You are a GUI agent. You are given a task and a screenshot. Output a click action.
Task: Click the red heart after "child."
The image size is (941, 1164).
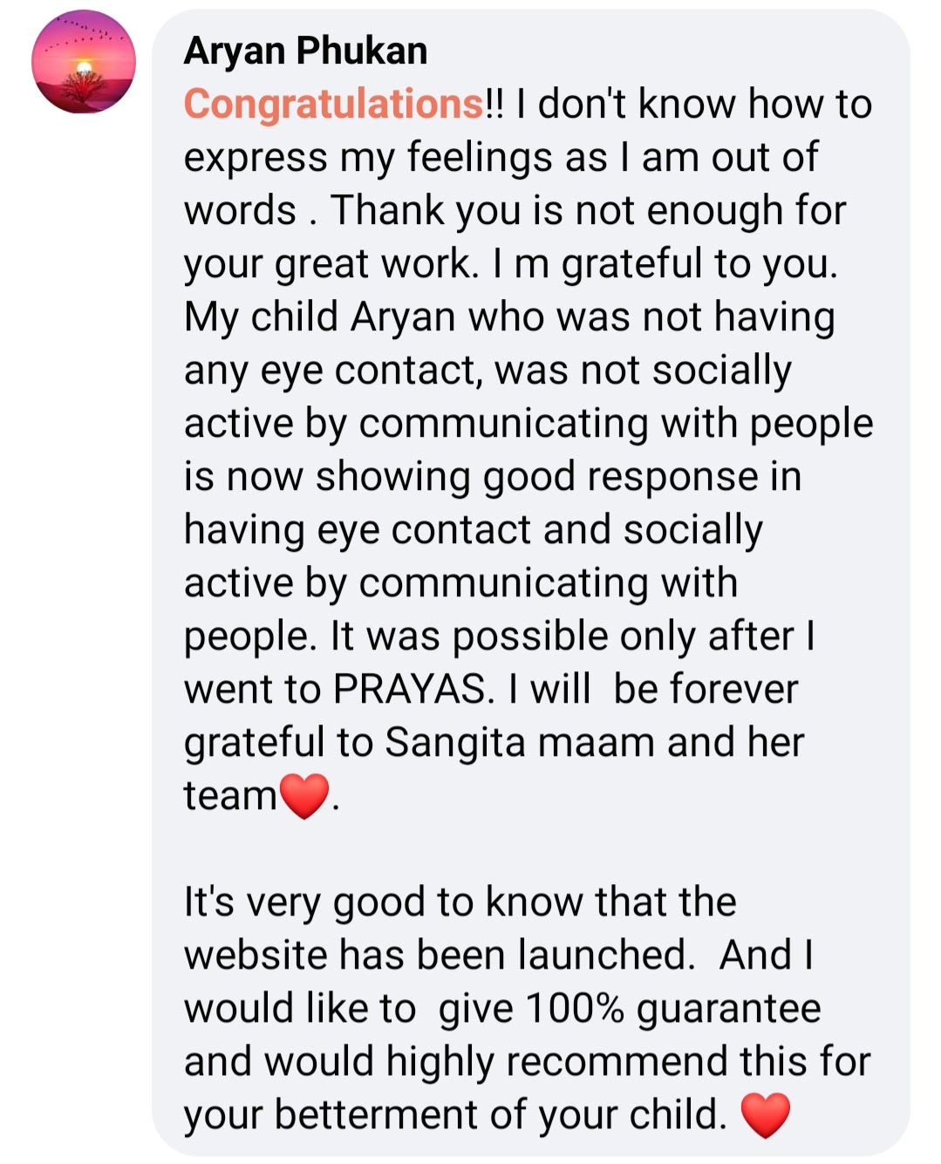point(765,1115)
